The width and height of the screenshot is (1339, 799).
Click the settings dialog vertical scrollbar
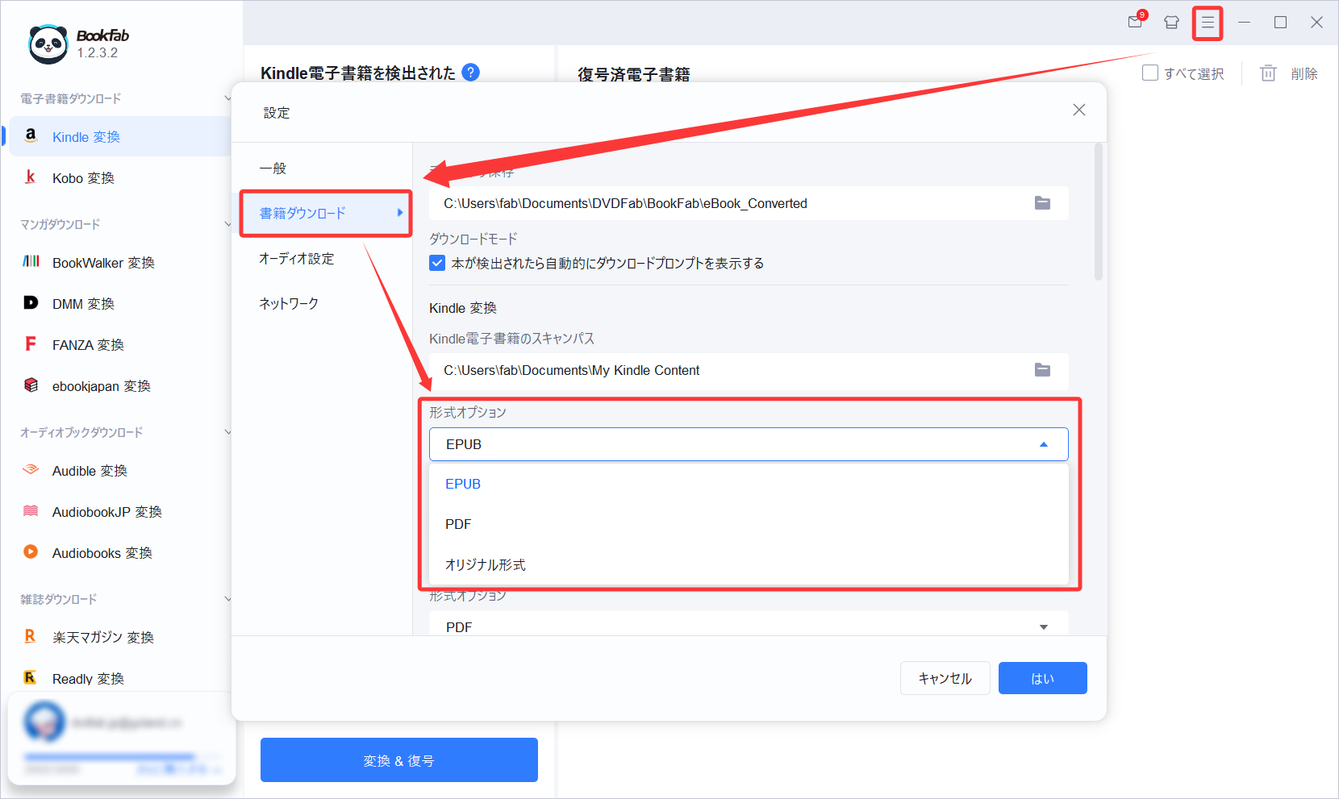[1098, 212]
